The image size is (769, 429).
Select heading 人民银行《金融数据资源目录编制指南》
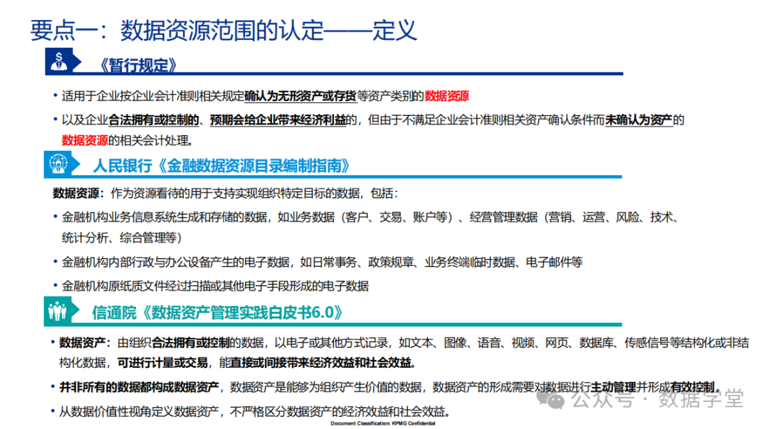[x=221, y=166]
